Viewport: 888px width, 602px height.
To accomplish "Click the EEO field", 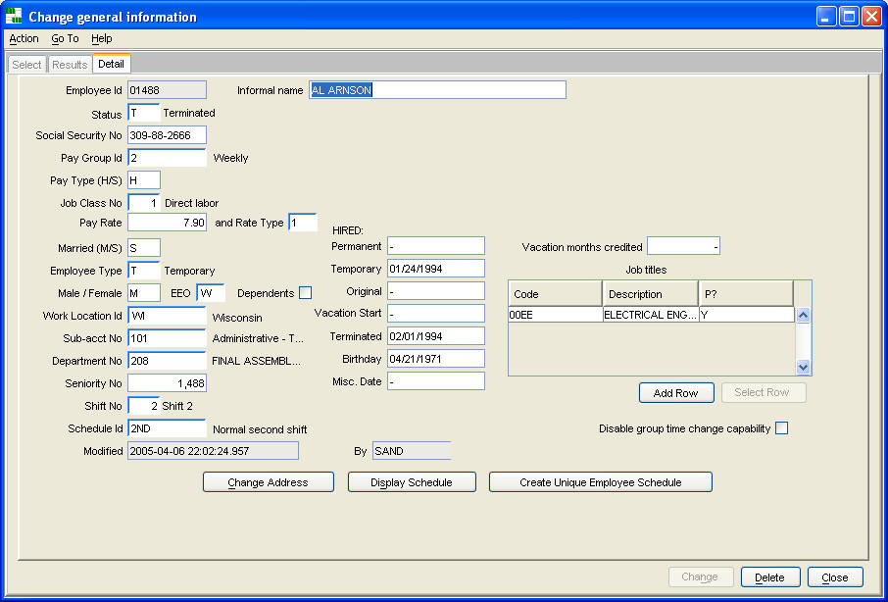I will (x=211, y=293).
